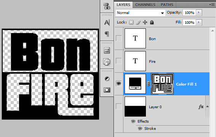Open the Masks panel icon
The image size is (216, 137).
pos(107,90)
